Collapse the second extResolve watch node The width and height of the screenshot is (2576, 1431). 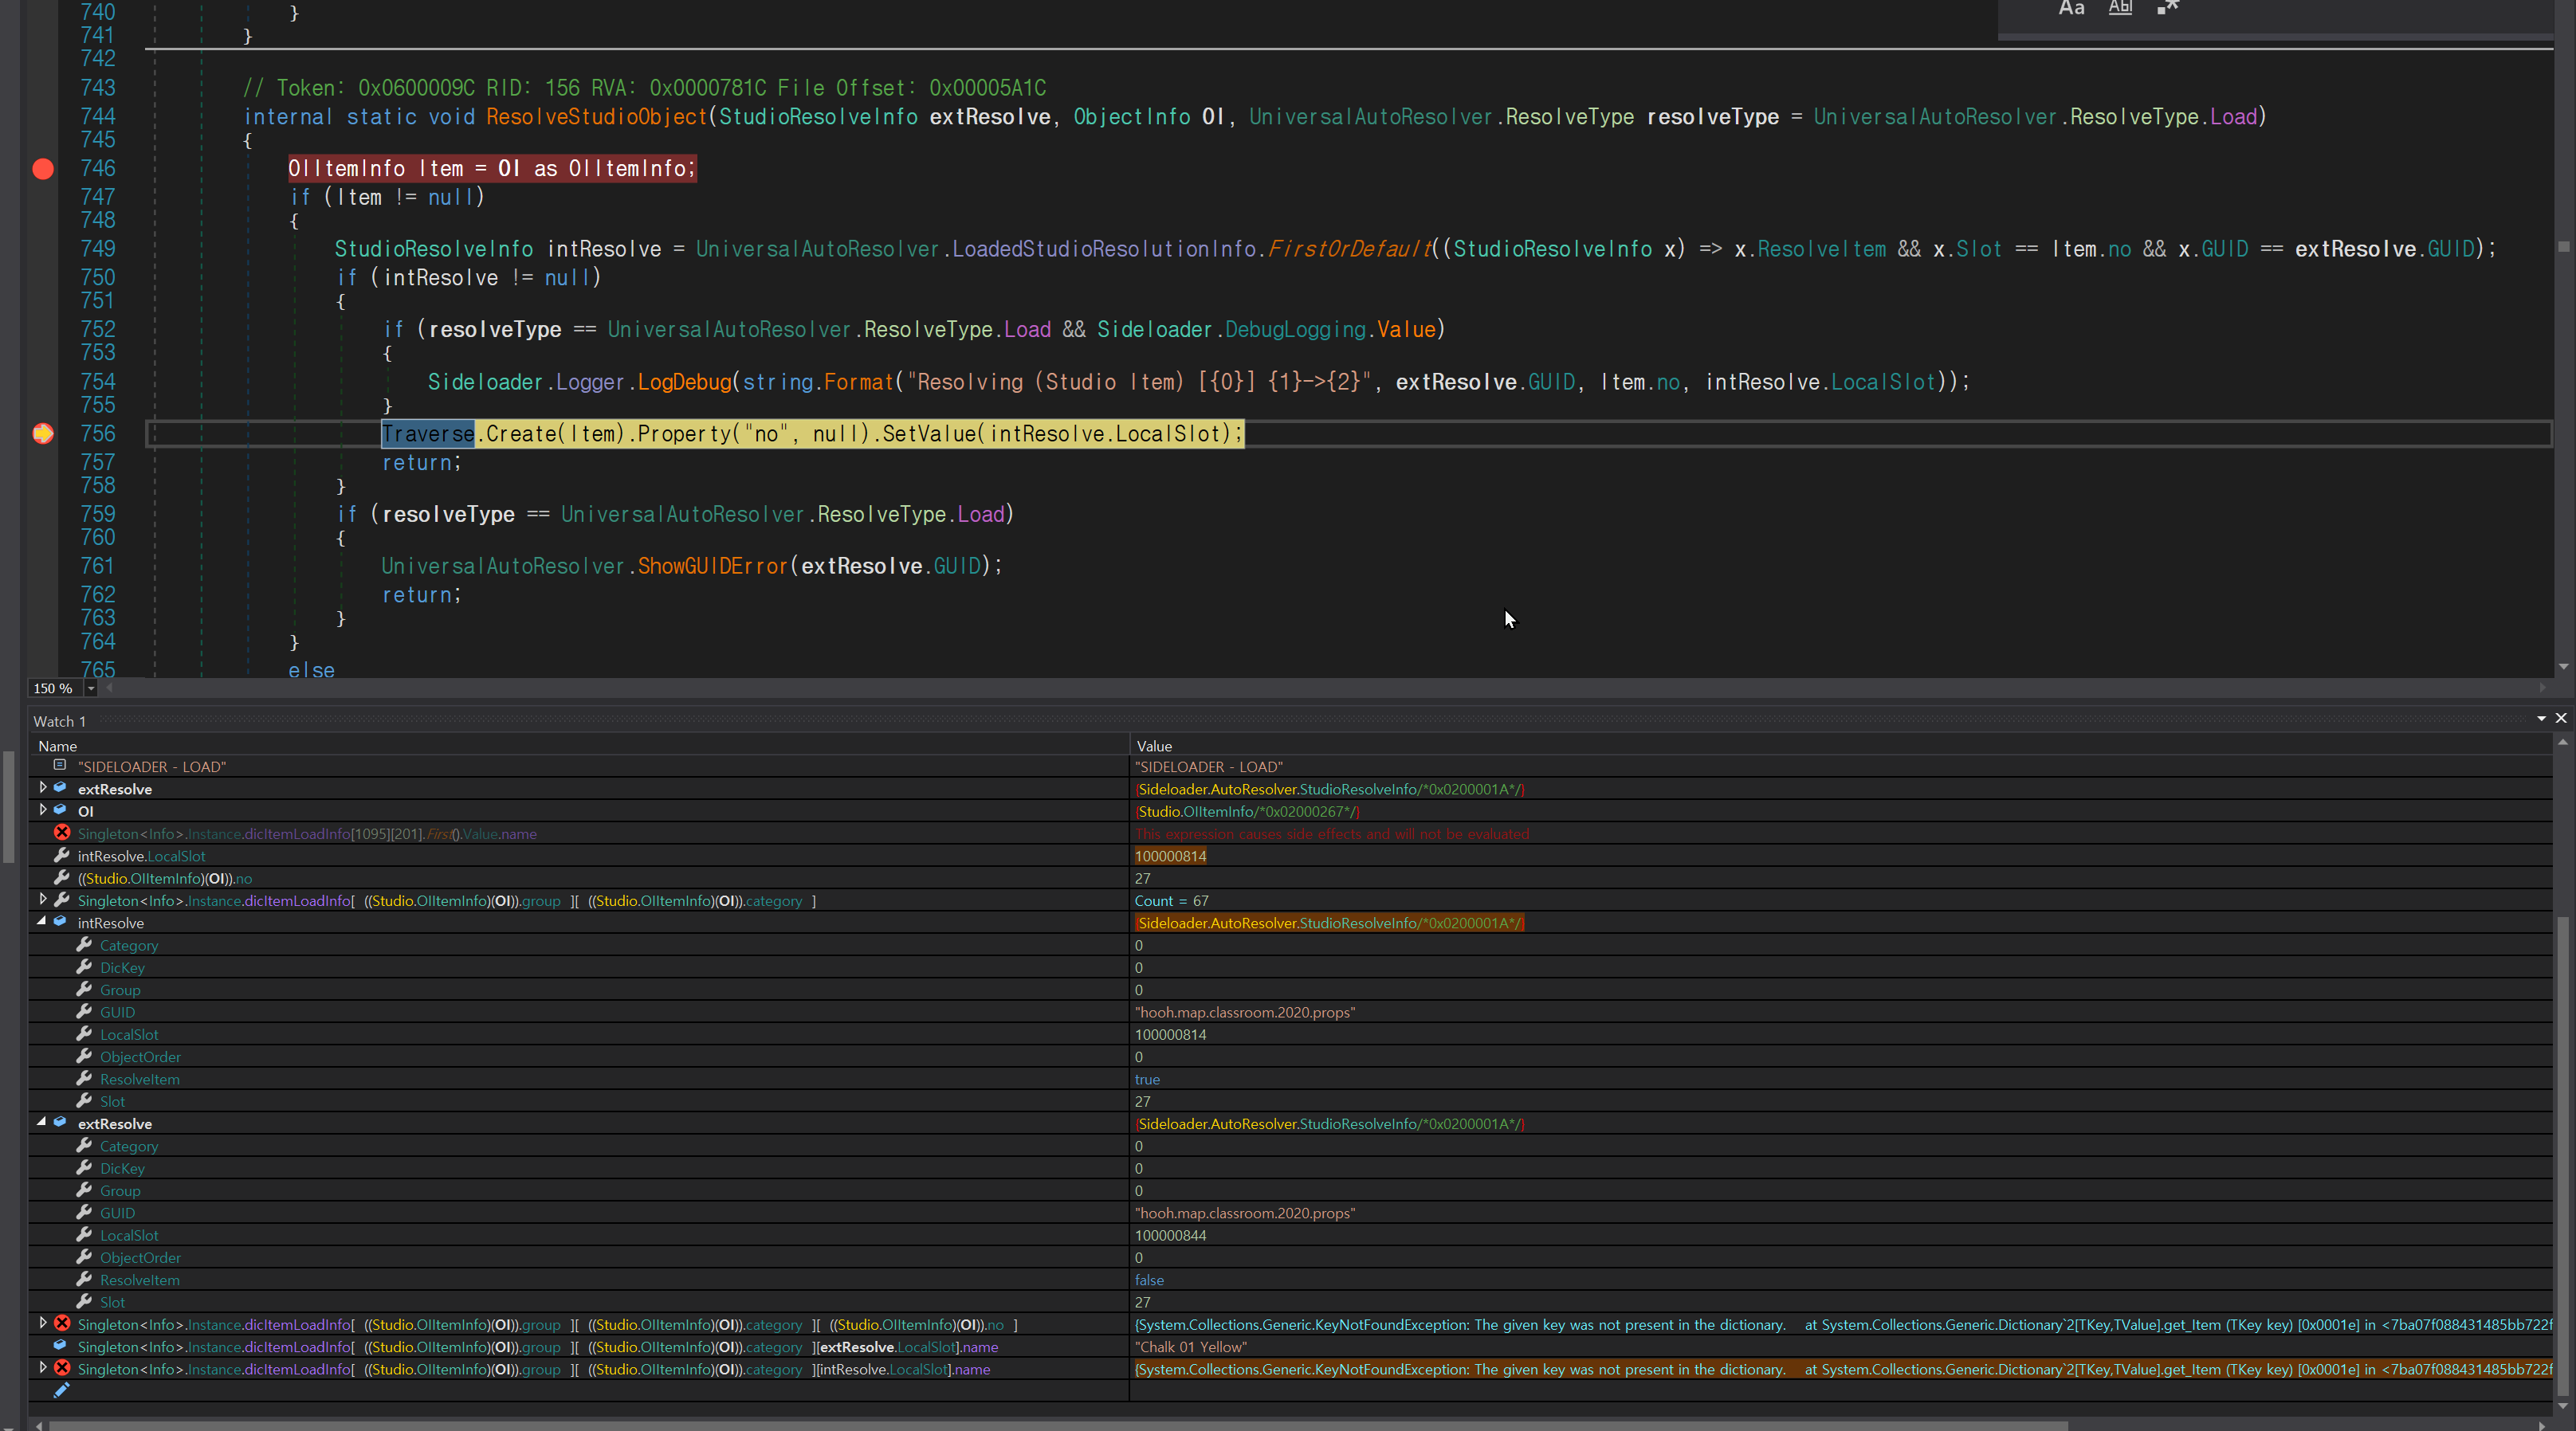tap(42, 1123)
